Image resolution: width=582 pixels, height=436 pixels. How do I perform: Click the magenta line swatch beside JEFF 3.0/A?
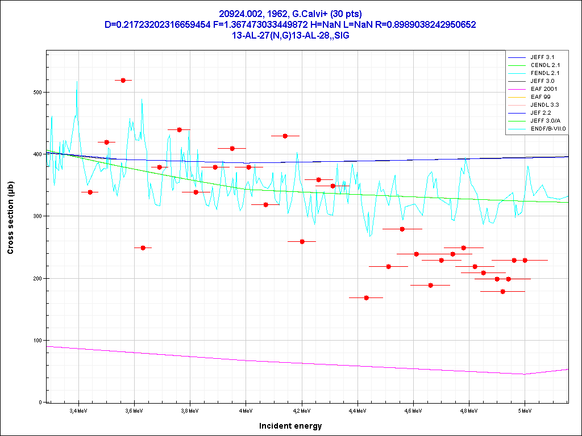[517, 121]
